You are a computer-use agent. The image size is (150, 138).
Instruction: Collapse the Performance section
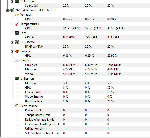(x=12, y=106)
